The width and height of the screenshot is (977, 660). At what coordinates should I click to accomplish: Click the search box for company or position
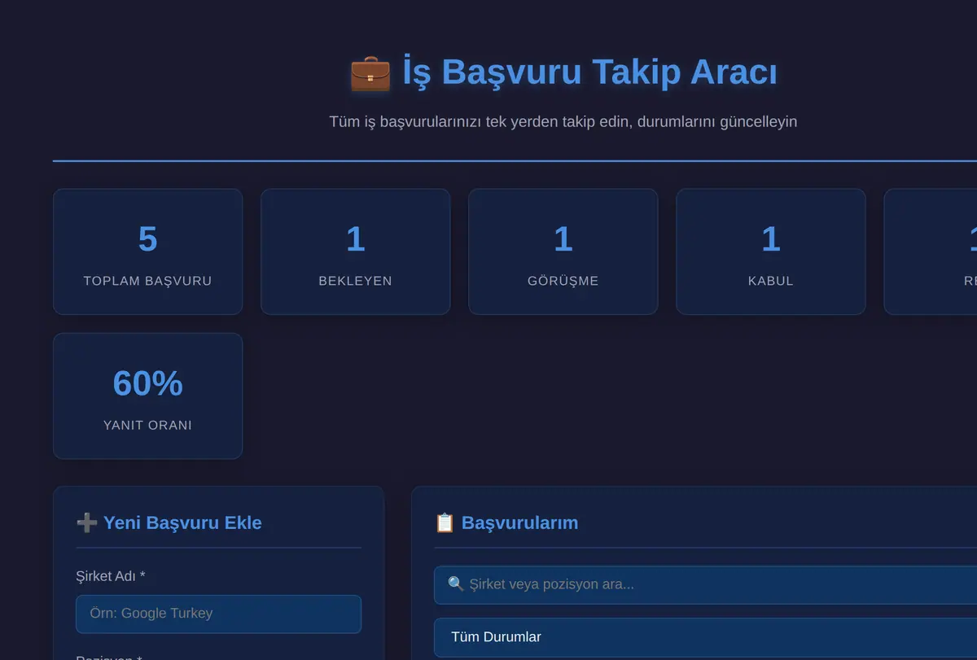coord(705,584)
